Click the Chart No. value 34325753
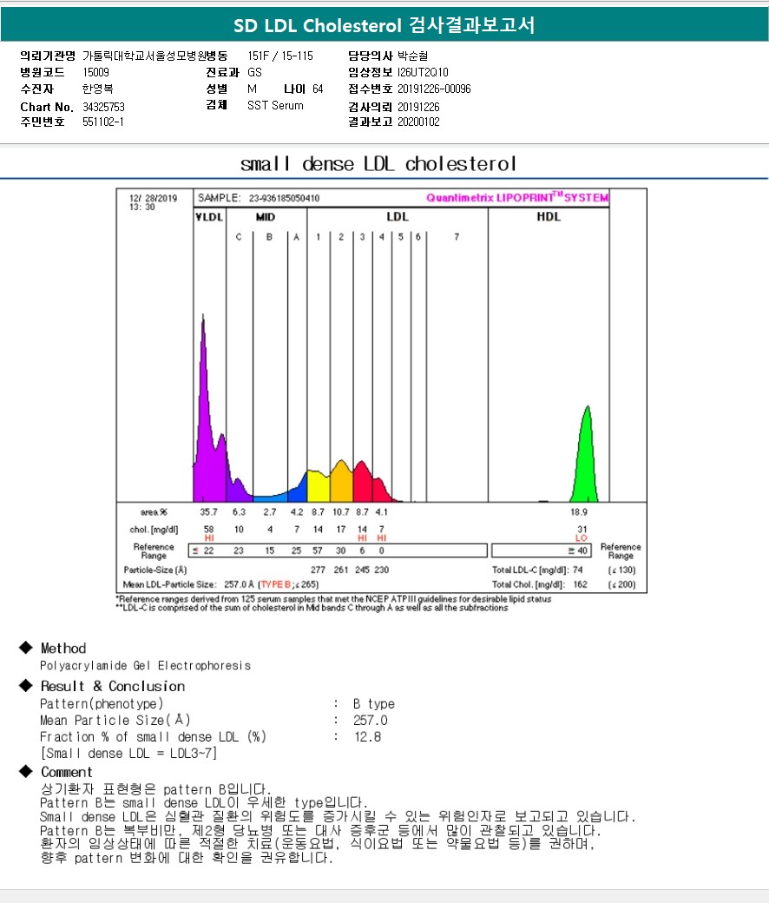 (103, 107)
